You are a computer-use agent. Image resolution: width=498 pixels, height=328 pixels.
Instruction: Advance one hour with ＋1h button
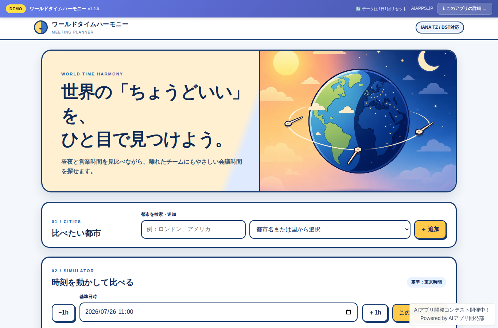375,313
